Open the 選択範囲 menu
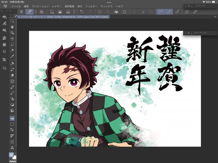Image resolution: width=218 pixels, height=163 pixels. (x=69, y=6)
